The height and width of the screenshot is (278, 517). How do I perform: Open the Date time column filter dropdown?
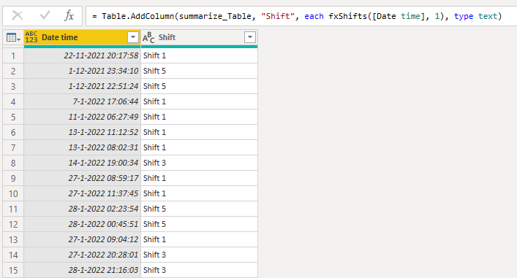(x=133, y=37)
